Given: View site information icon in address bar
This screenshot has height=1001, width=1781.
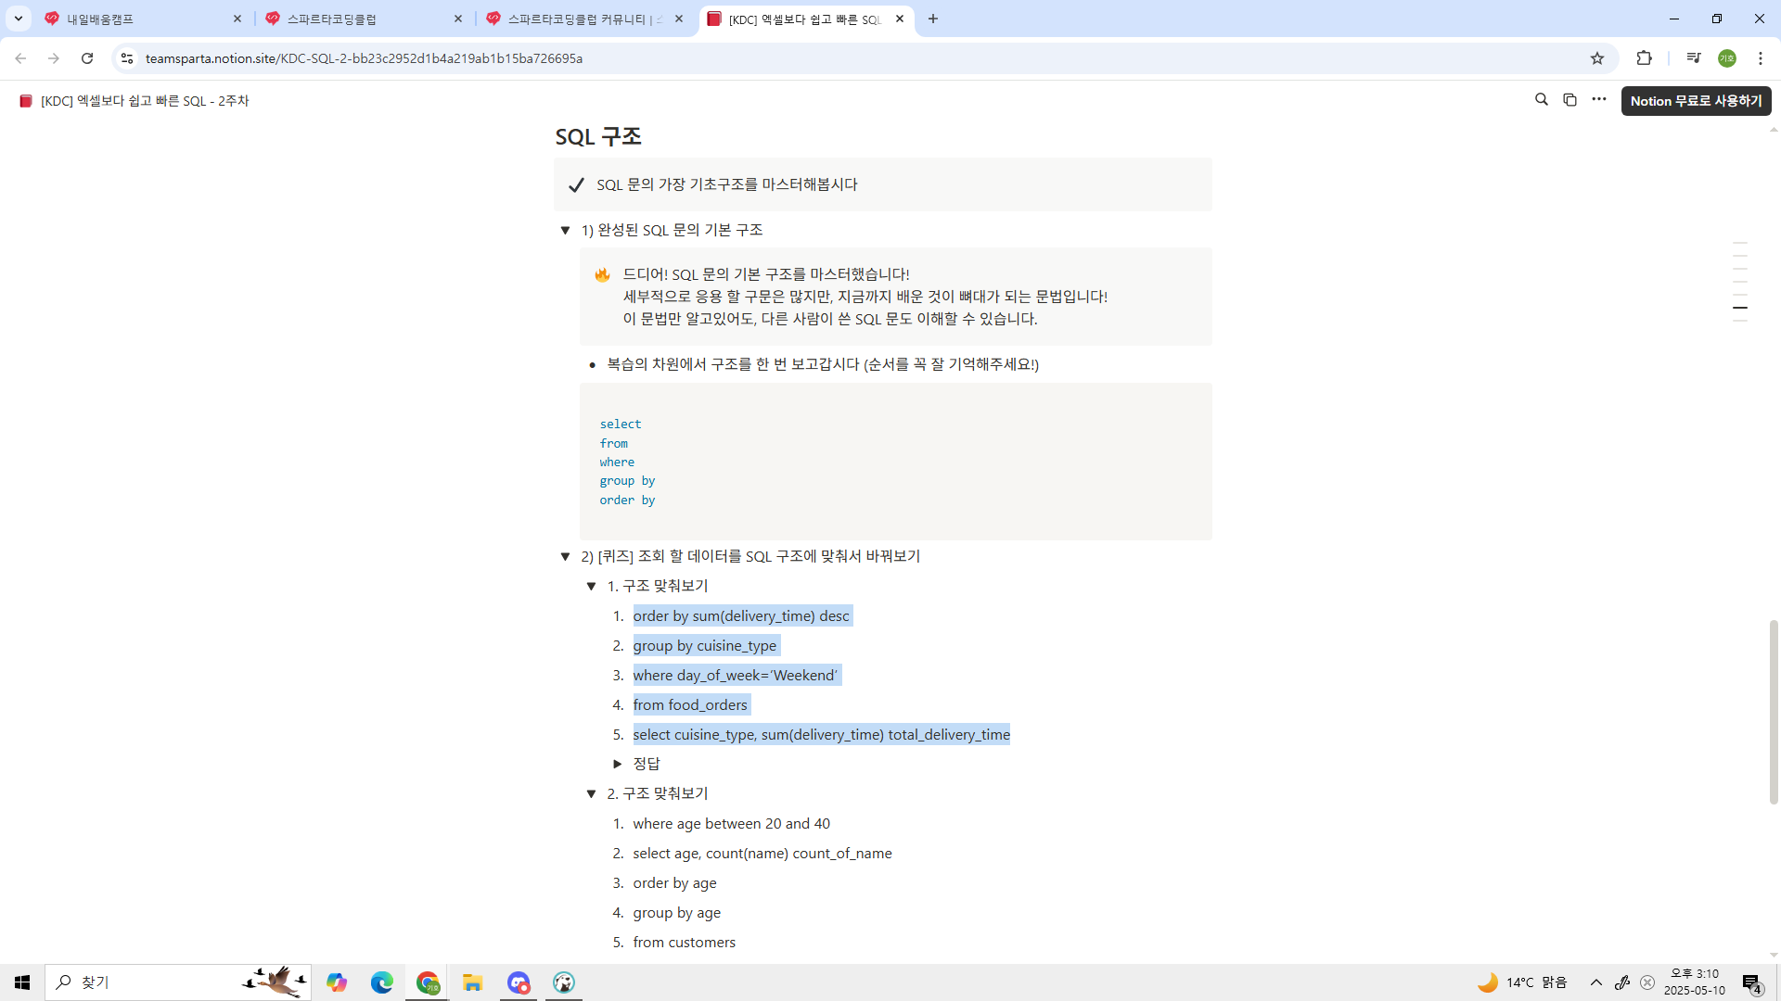Looking at the screenshot, I should [x=127, y=58].
